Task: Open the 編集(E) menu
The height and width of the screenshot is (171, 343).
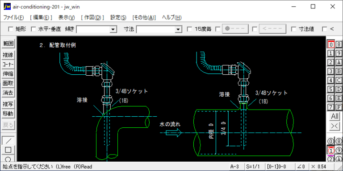Action: point(41,17)
